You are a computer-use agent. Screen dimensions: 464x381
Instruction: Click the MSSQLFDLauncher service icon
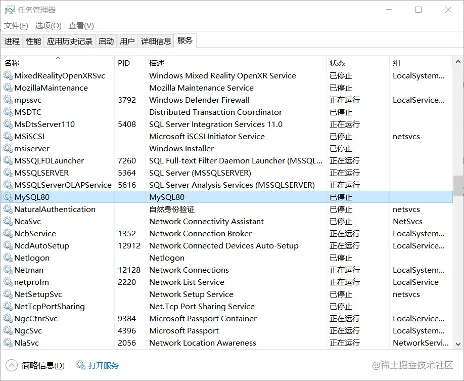tap(8, 160)
